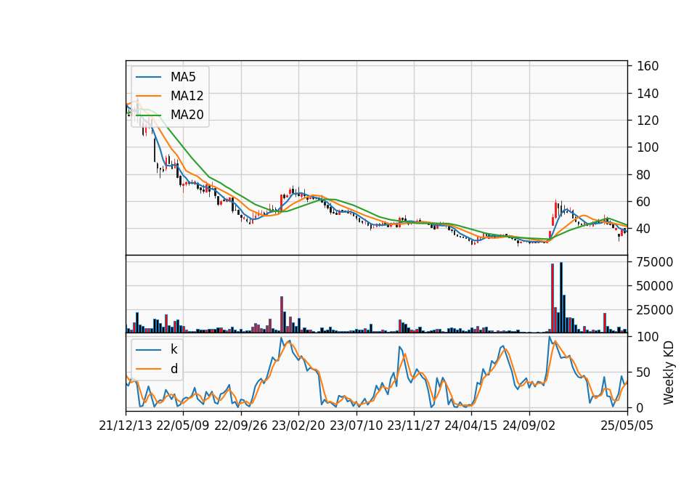This screenshot has width=697, height=501.
Task: Click the Weekly KD axis title
Action: (x=669, y=373)
